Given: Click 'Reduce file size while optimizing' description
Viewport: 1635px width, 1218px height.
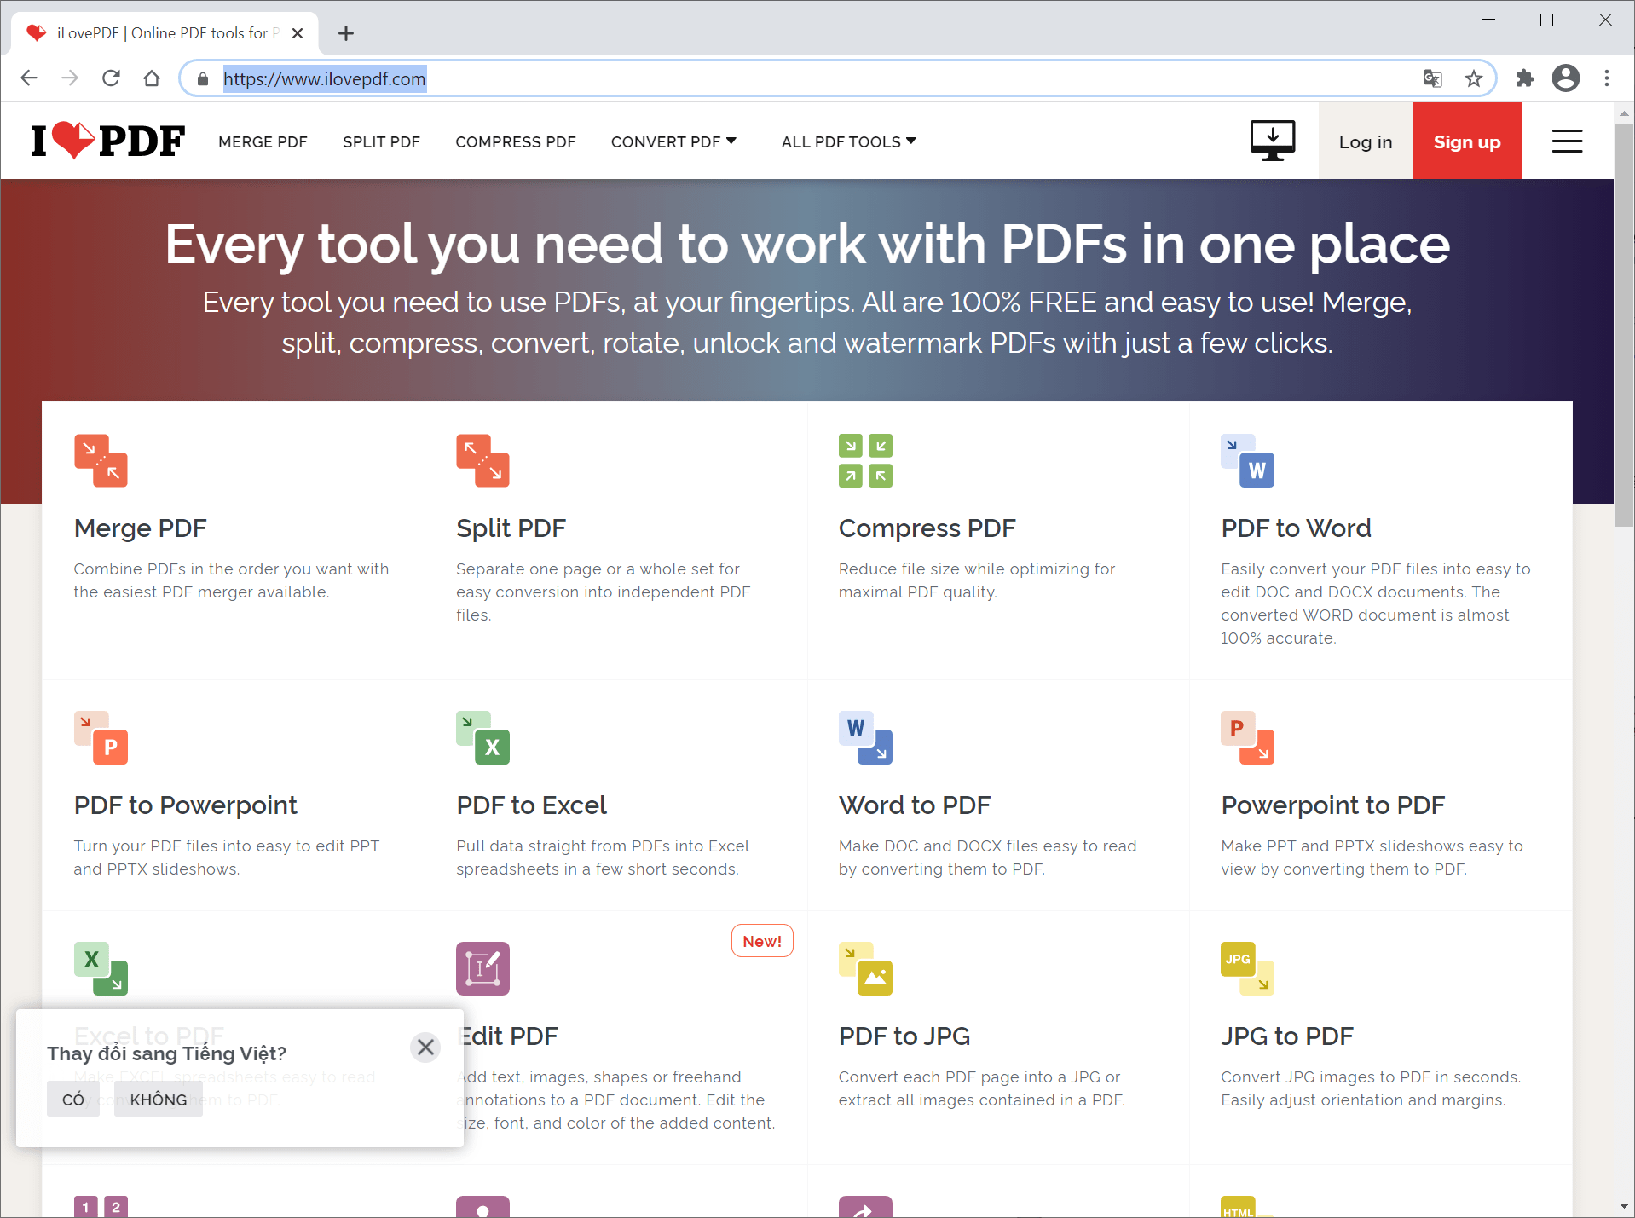Looking at the screenshot, I should (977, 580).
